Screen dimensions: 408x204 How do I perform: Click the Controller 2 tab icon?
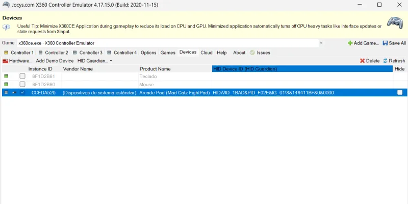40,53
